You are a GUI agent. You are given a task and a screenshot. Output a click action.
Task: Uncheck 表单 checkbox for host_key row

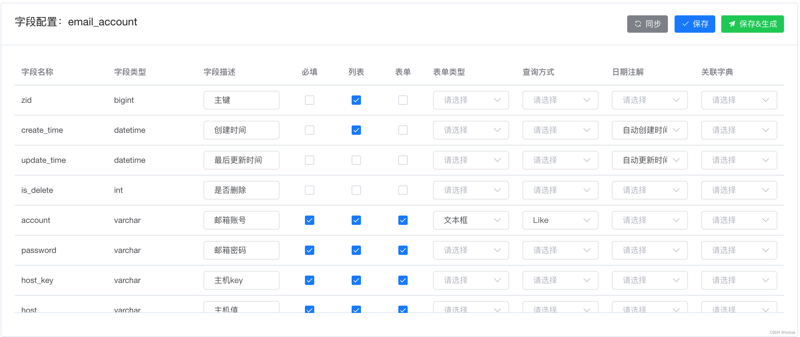(x=403, y=280)
